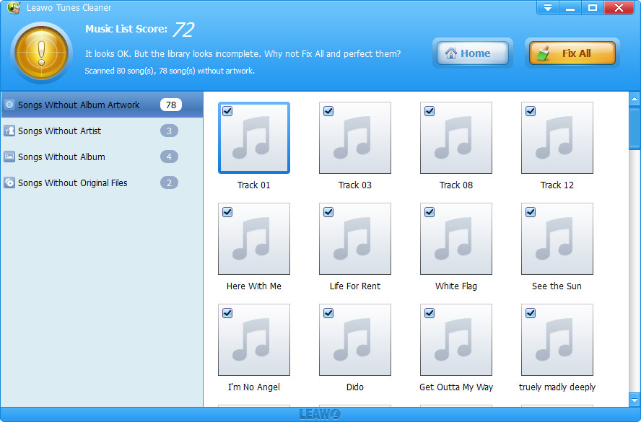Click the yellow exclamation warning icon
This screenshot has width=641, height=422.
coord(41,52)
